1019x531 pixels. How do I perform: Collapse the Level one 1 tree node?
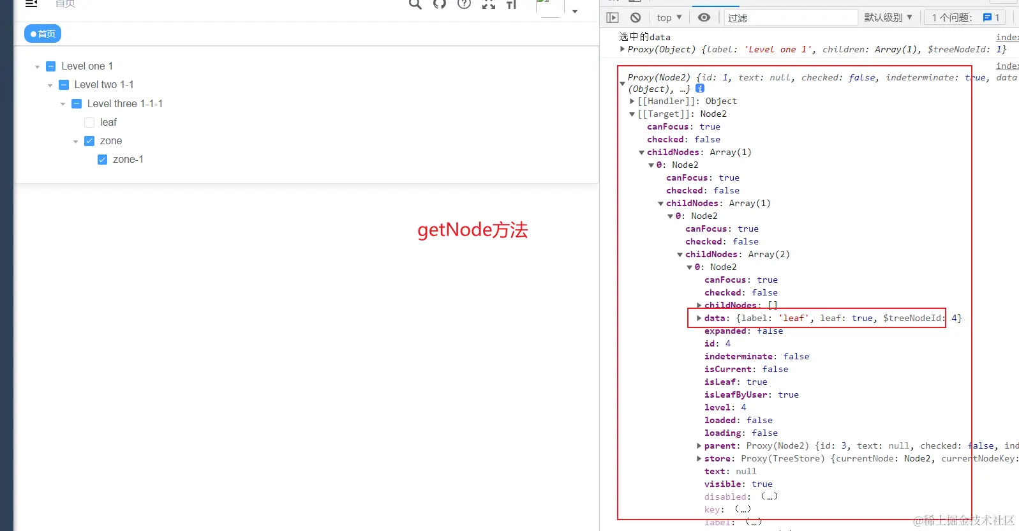tap(37, 67)
